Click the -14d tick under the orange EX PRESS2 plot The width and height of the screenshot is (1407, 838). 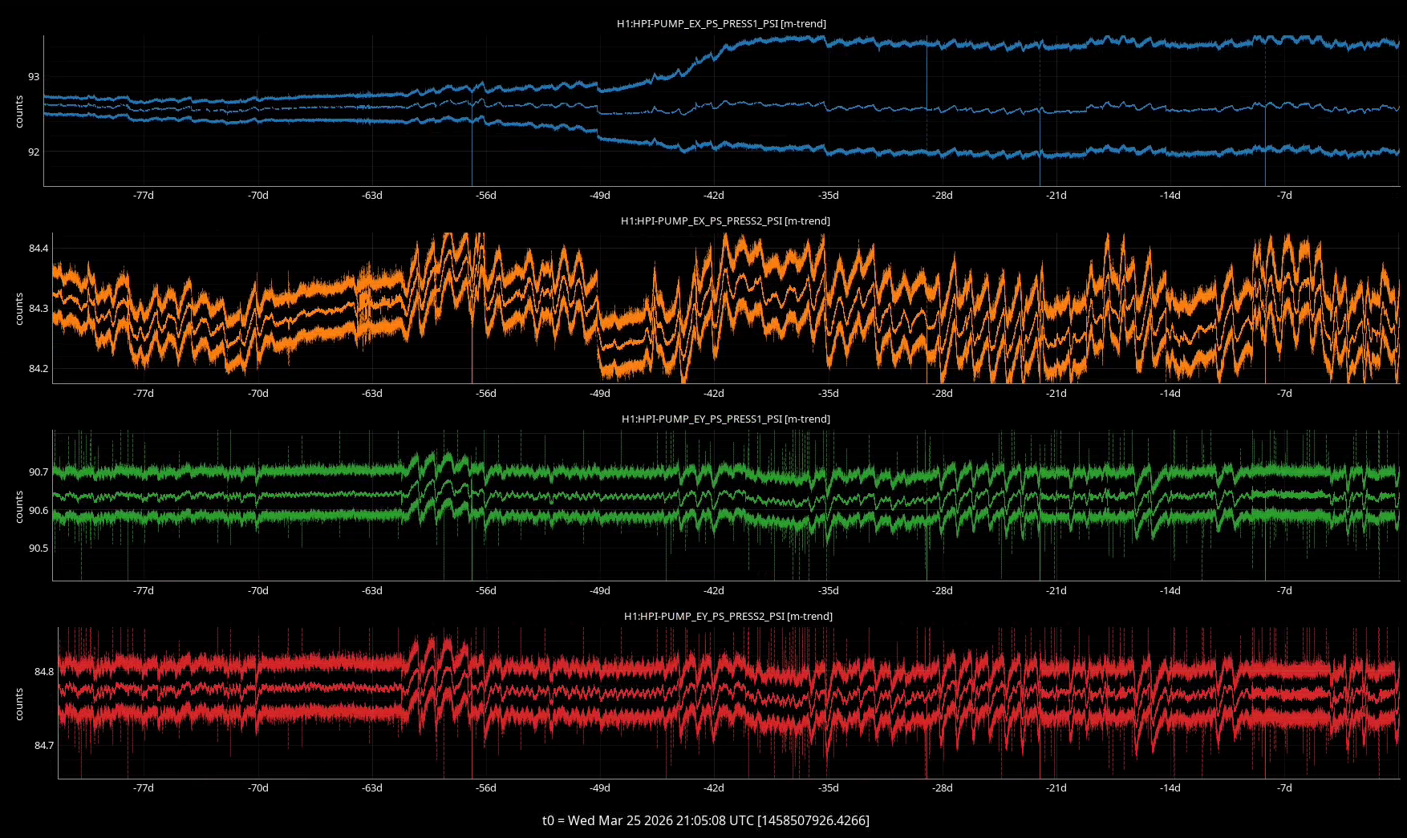click(1170, 394)
